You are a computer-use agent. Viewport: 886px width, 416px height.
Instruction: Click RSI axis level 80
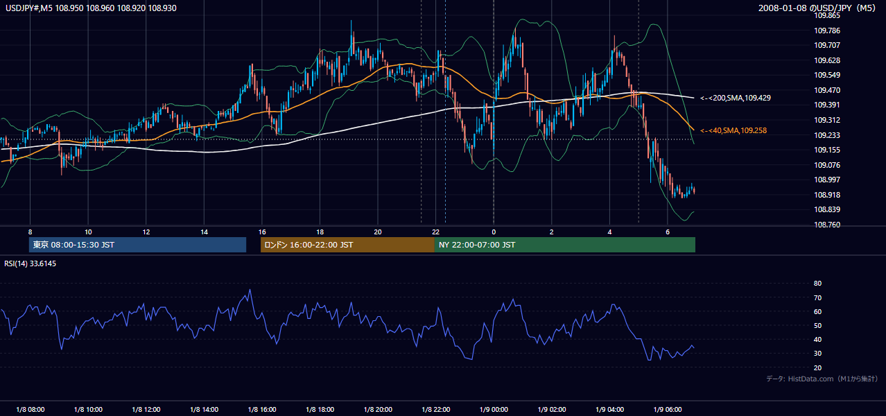(x=818, y=284)
